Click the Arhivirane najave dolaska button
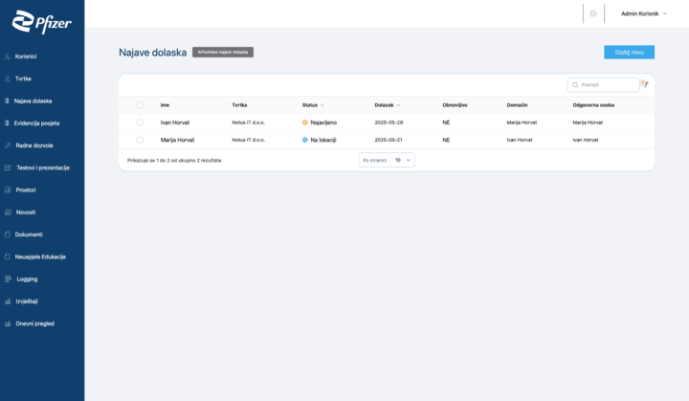 (x=223, y=52)
